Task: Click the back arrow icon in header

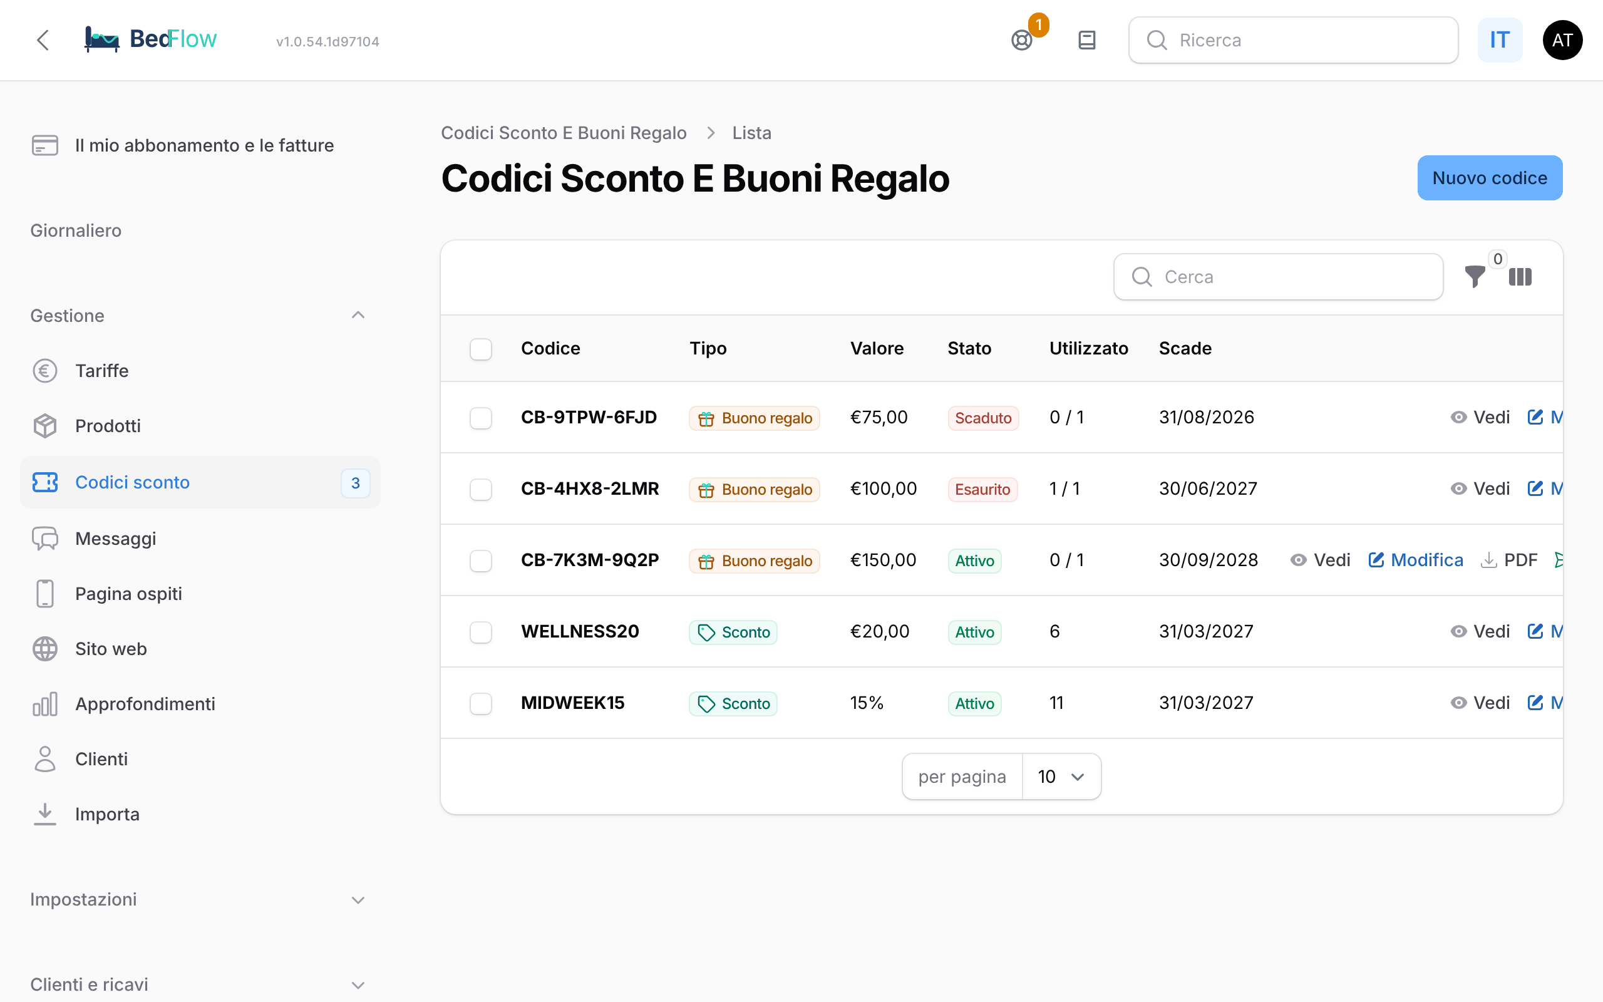Action: (x=43, y=39)
